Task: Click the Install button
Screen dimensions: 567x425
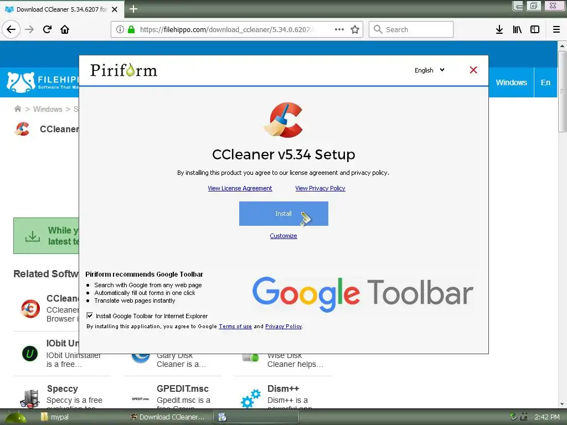Action: (x=283, y=214)
